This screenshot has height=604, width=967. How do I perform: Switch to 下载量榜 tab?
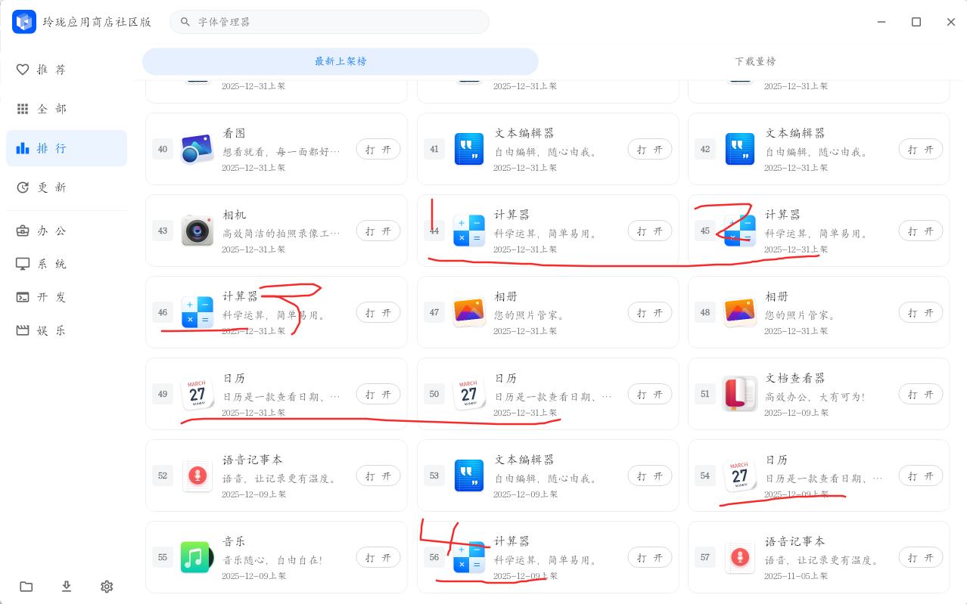point(755,61)
